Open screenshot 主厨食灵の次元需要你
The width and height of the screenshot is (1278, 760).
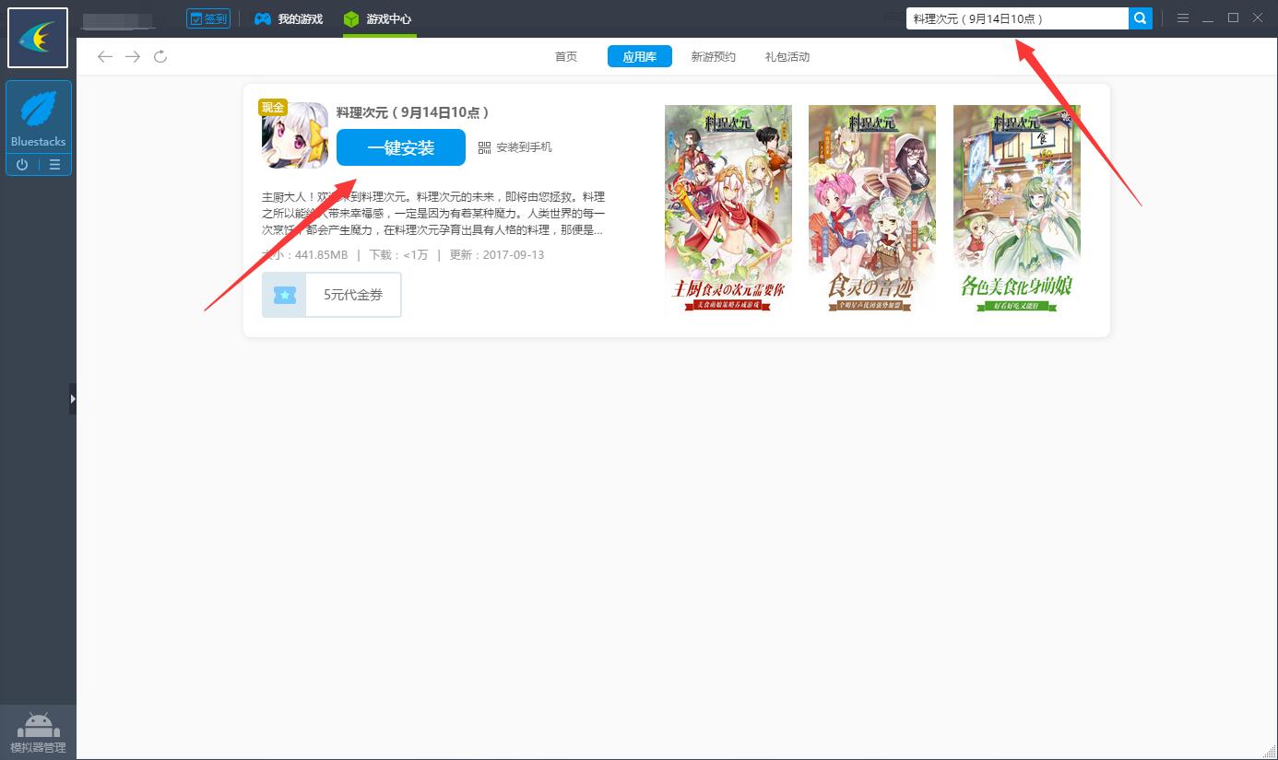pos(728,210)
